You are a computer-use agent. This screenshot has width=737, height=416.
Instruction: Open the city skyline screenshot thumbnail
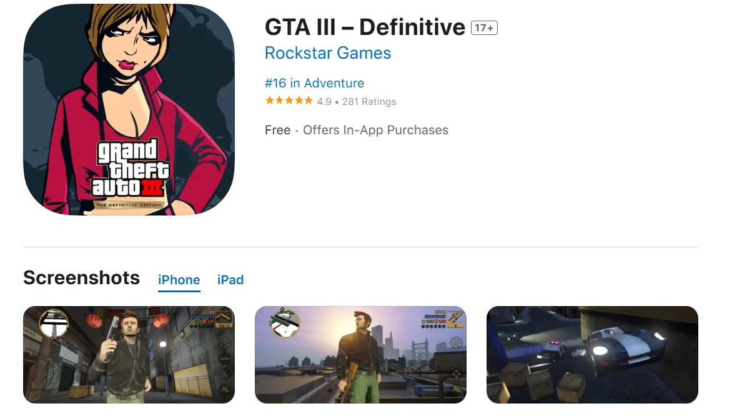(x=360, y=354)
